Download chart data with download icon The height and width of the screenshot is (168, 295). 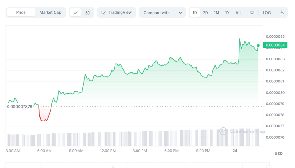point(282,13)
